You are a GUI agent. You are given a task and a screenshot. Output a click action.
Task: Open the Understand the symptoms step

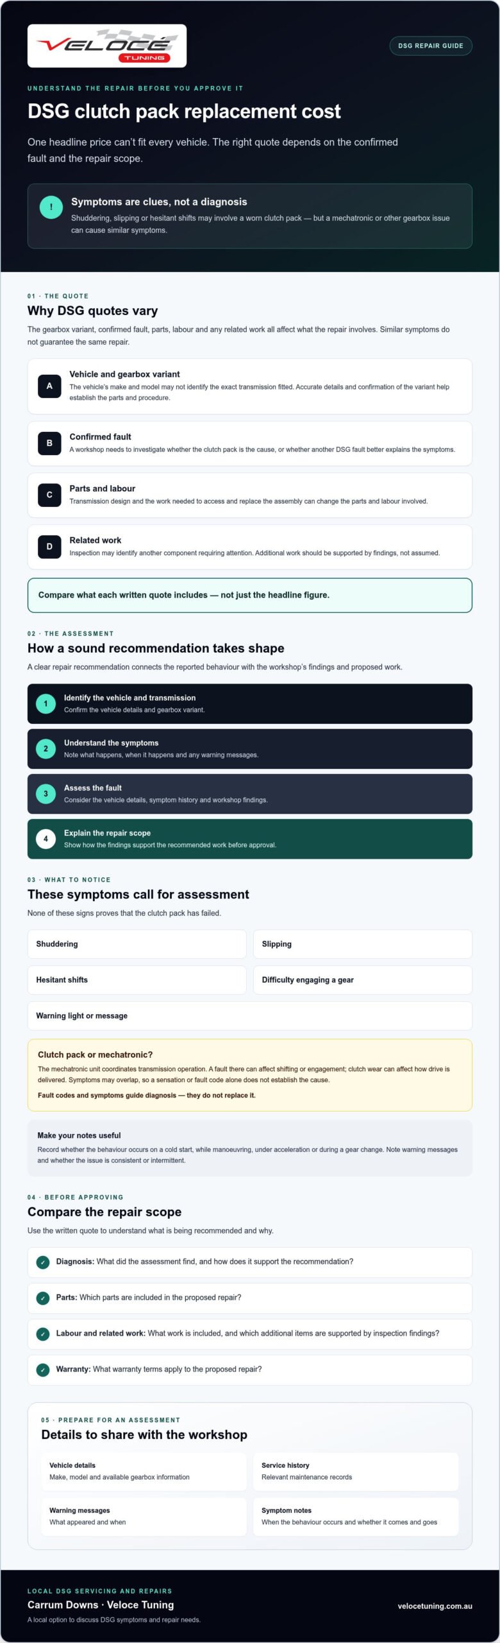250,749
